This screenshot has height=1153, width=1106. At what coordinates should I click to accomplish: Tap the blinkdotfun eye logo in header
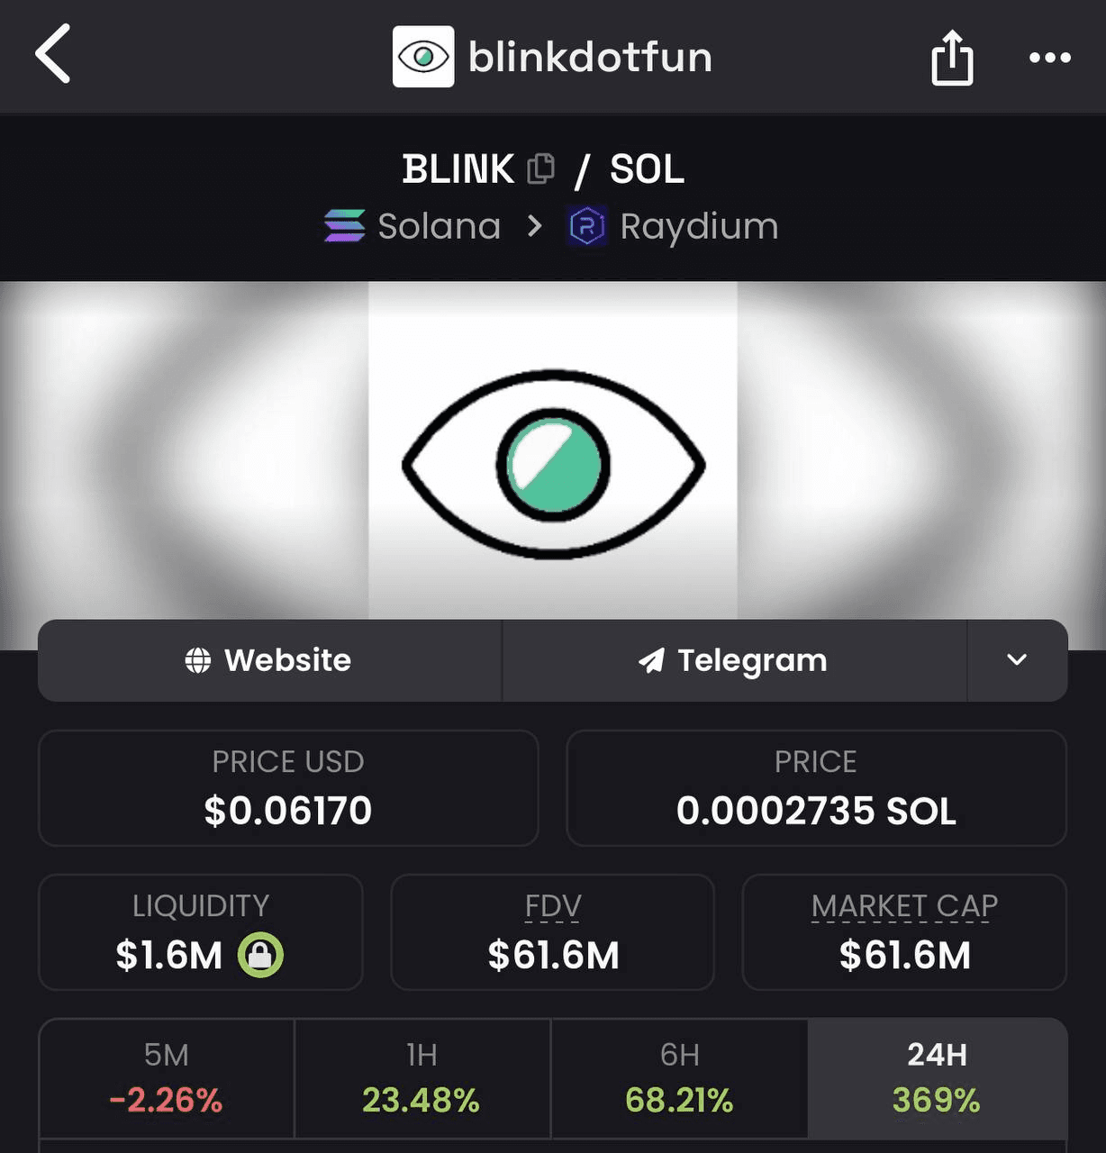(423, 57)
